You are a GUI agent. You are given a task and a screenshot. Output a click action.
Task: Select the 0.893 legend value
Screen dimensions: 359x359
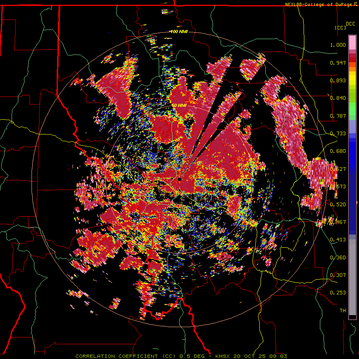coord(338,80)
